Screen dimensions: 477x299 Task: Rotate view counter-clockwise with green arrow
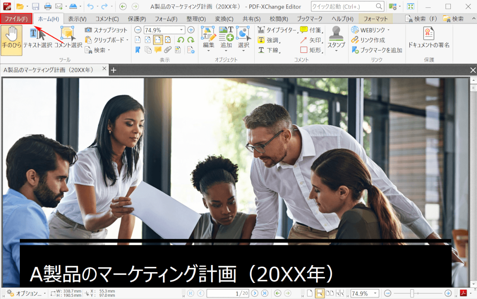pos(181,40)
